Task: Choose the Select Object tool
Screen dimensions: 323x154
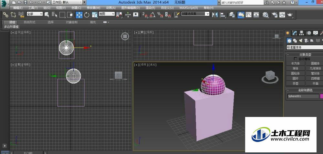Action: 47,14
